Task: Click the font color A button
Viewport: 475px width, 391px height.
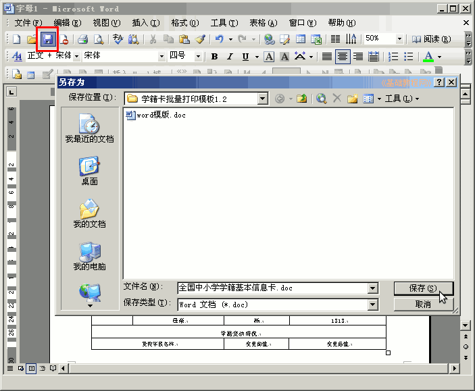Action: pos(428,57)
